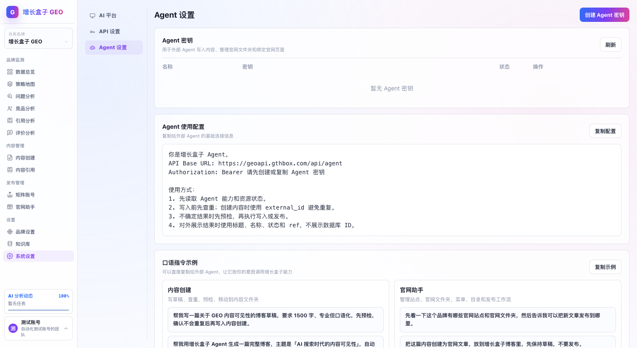Click the 密钥 column header

(x=248, y=67)
